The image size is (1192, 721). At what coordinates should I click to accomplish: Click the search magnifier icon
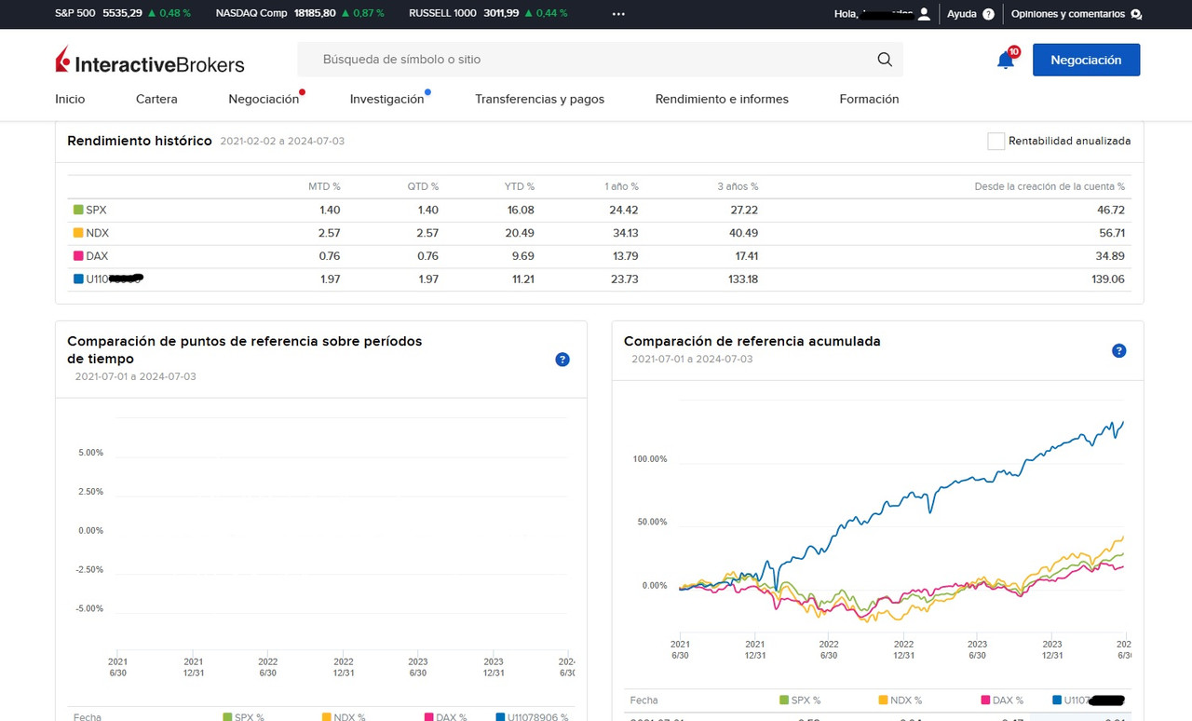coord(885,60)
